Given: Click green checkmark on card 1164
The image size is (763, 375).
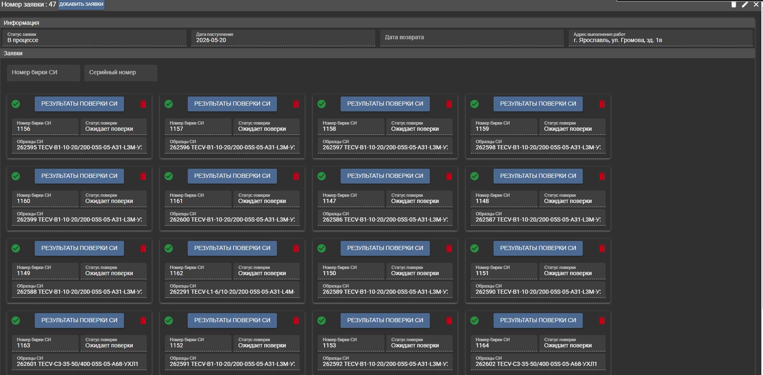Looking at the screenshot, I should 474,321.
